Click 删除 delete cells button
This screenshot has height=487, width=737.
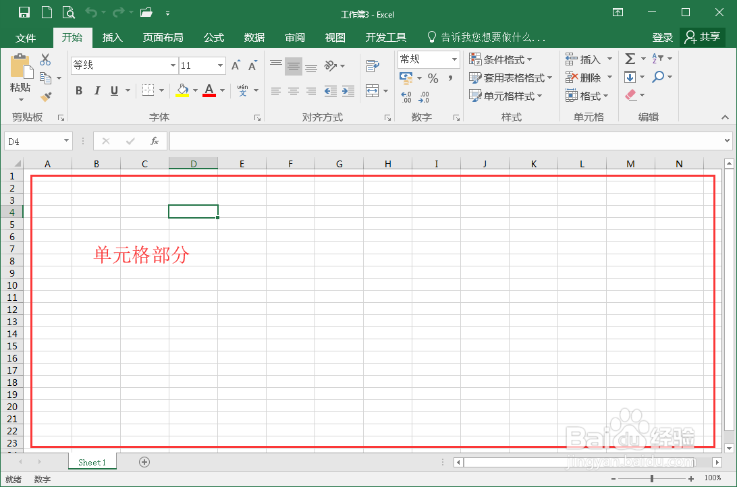[x=583, y=78]
